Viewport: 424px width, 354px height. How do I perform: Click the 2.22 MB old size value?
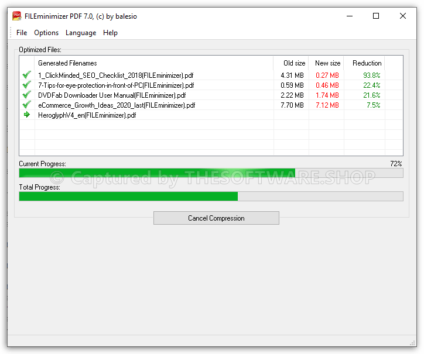[292, 95]
